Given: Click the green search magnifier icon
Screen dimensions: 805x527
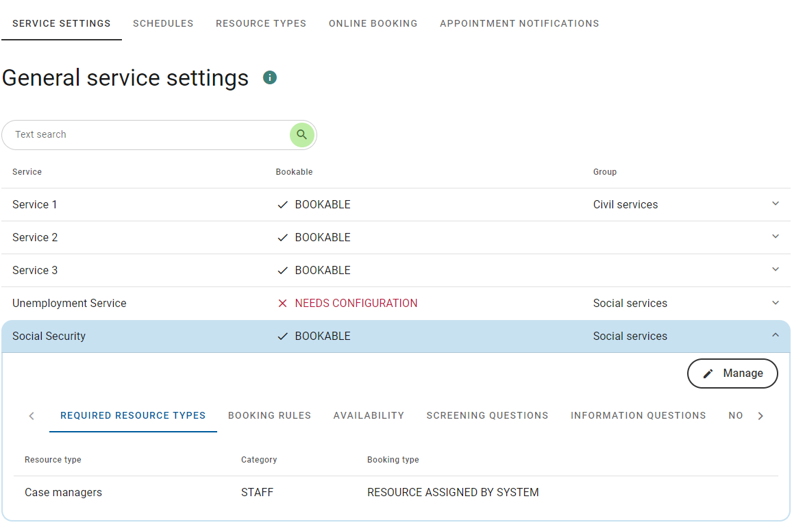Looking at the screenshot, I should (301, 135).
